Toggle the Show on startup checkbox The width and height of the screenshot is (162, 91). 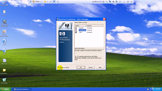coord(58,67)
